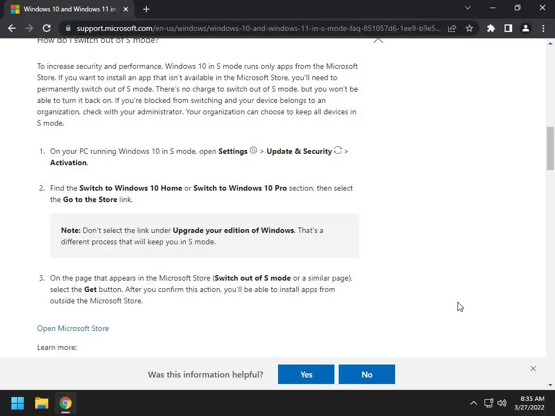Click the Update & Security sync icon

(x=338, y=150)
